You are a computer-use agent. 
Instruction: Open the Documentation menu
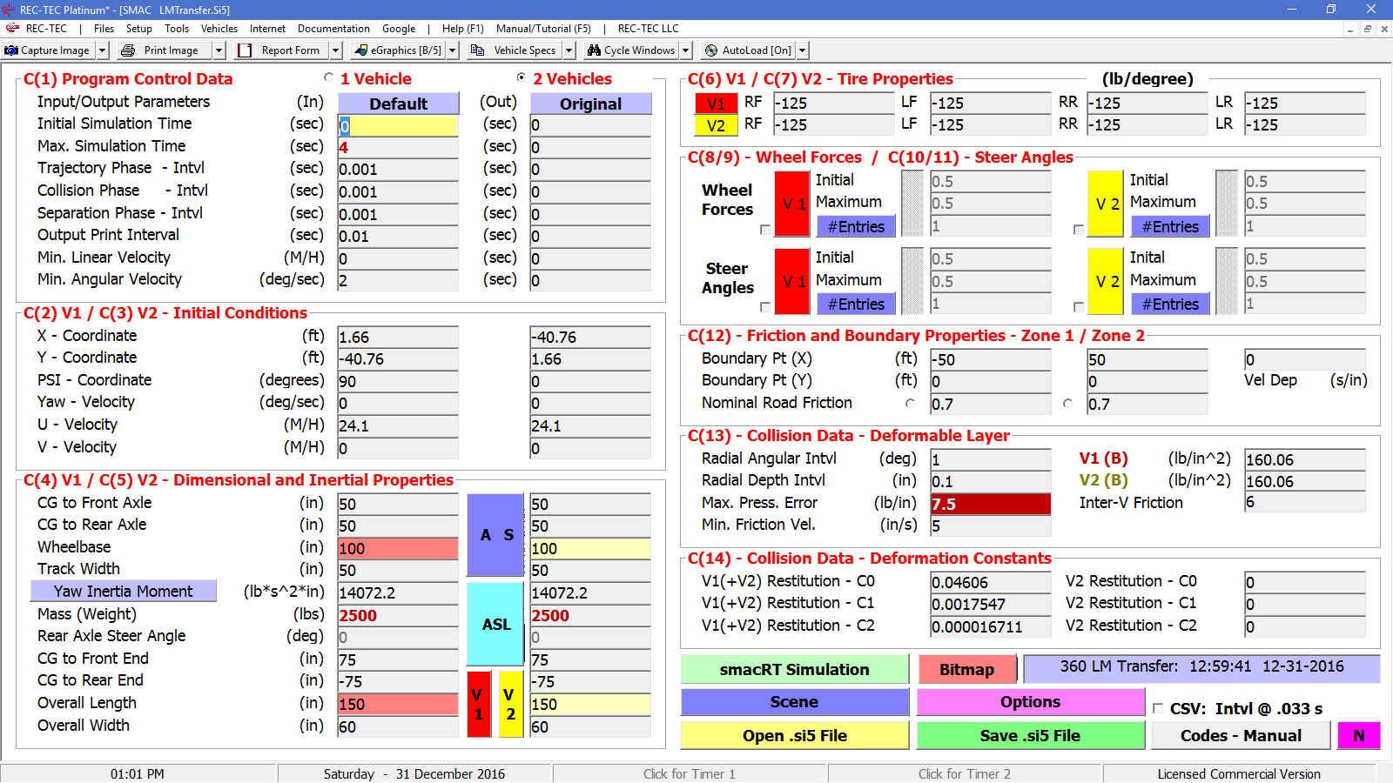333,29
